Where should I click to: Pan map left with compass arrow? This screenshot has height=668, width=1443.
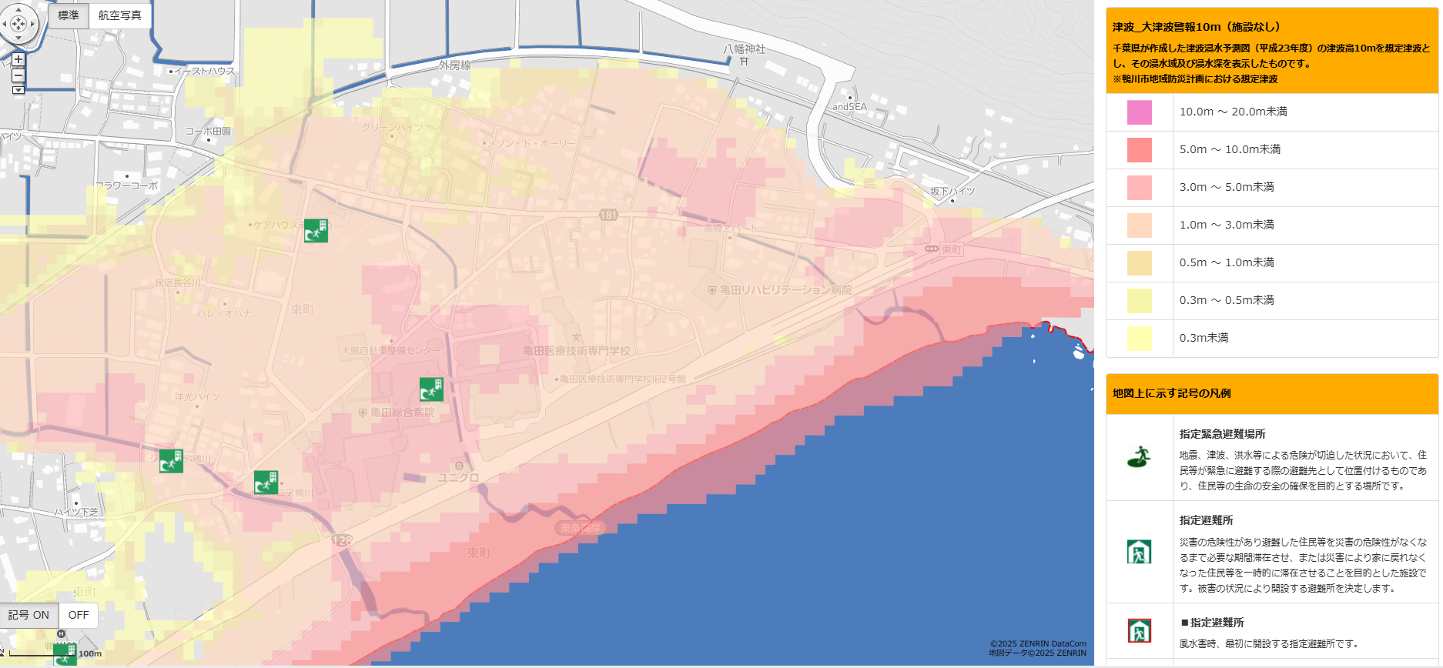(5, 24)
